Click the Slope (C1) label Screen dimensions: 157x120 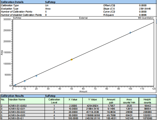pos(109,9)
